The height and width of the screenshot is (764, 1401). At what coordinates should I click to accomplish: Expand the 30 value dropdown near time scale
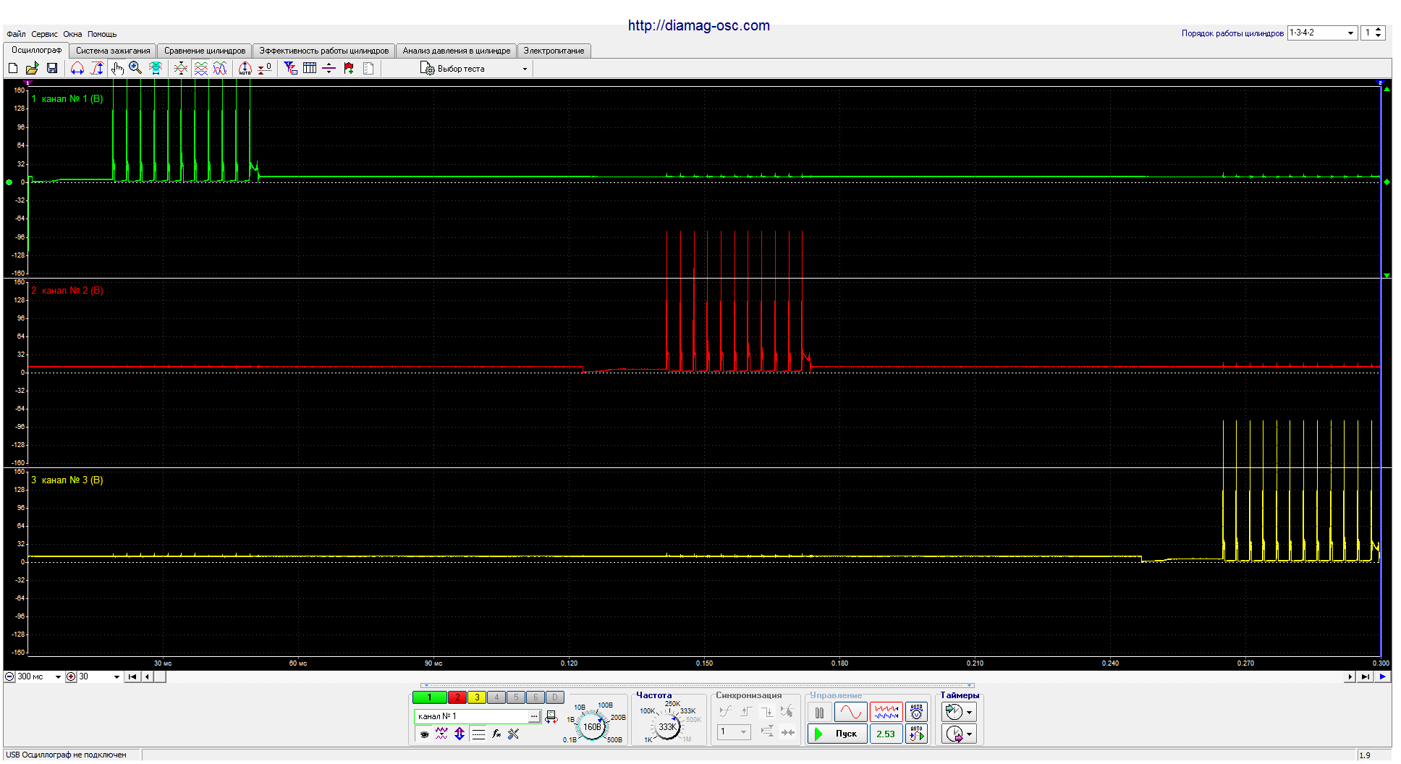[117, 677]
